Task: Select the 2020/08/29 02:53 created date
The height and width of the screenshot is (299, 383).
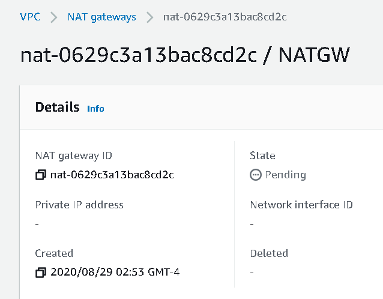Action: point(115,273)
